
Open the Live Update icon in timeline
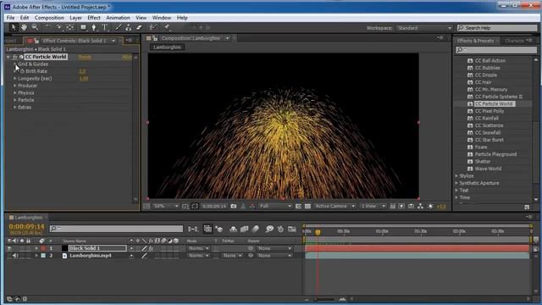[x=207, y=229]
